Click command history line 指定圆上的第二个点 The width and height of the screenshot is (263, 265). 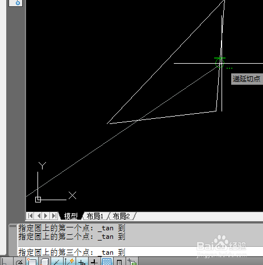point(72,237)
